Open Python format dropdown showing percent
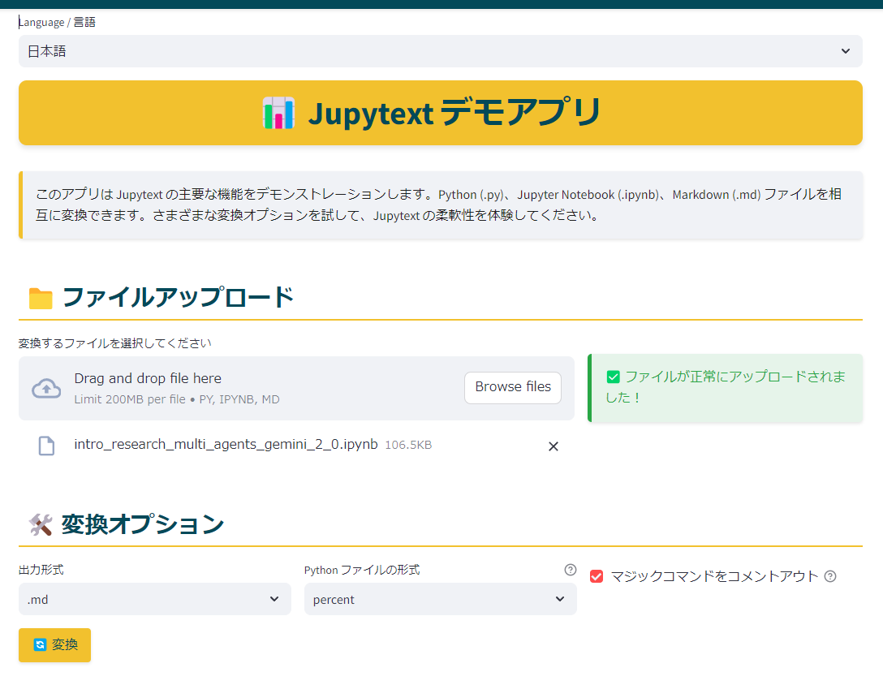883x685 pixels. 440,599
